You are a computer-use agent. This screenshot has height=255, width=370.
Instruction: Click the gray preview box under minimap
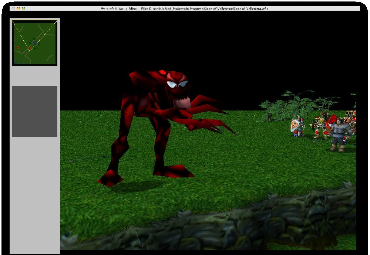tap(34, 111)
